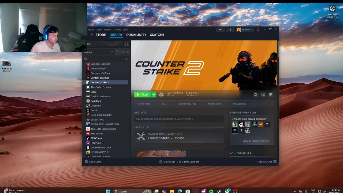Screen dimensions: 343x193
Task: Click the game page vertical scrollbar
Action: point(278,49)
